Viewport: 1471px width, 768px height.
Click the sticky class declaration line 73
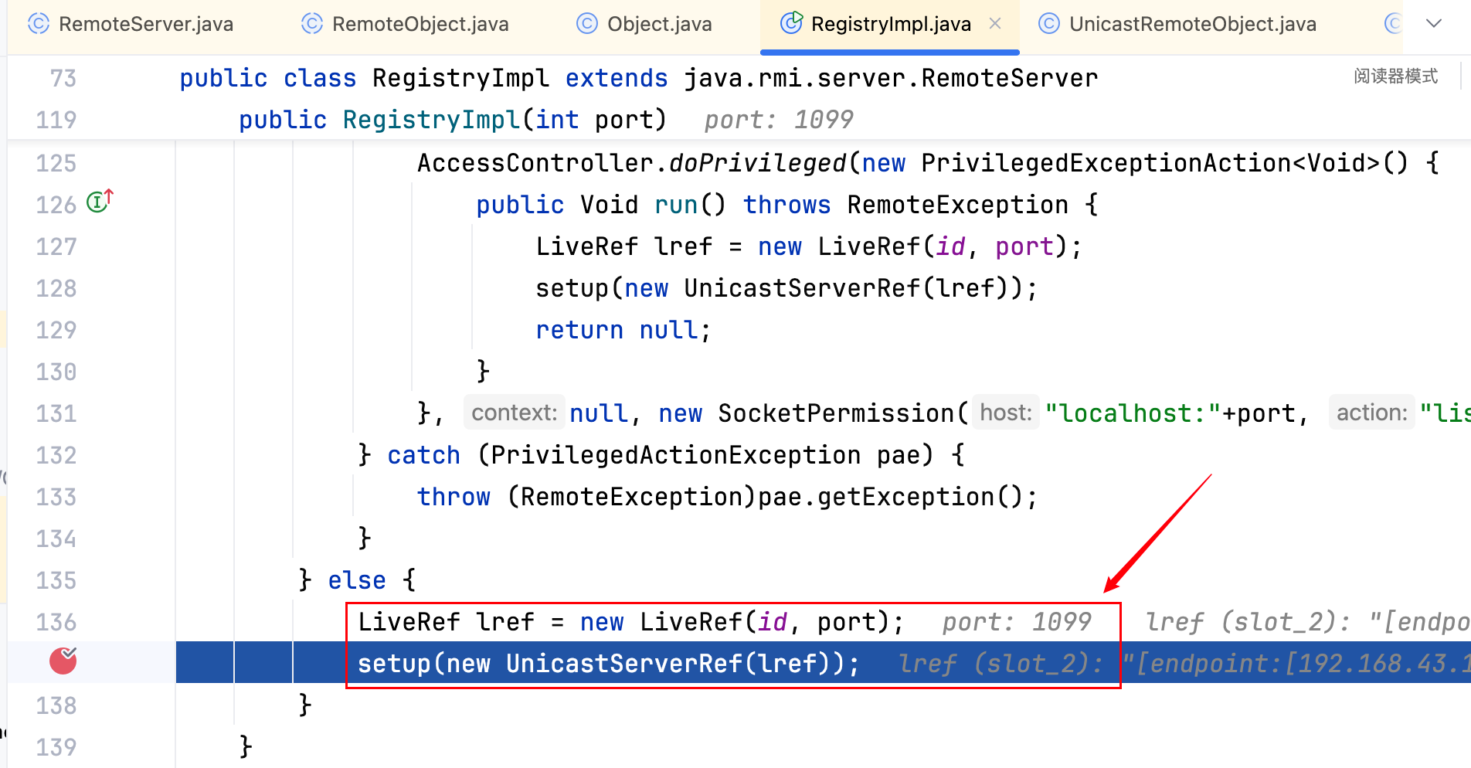[x=637, y=78]
